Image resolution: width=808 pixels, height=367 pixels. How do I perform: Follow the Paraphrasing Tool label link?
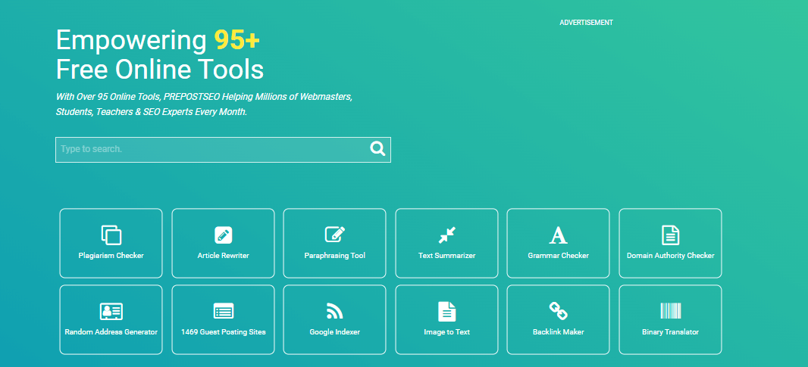coord(335,256)
